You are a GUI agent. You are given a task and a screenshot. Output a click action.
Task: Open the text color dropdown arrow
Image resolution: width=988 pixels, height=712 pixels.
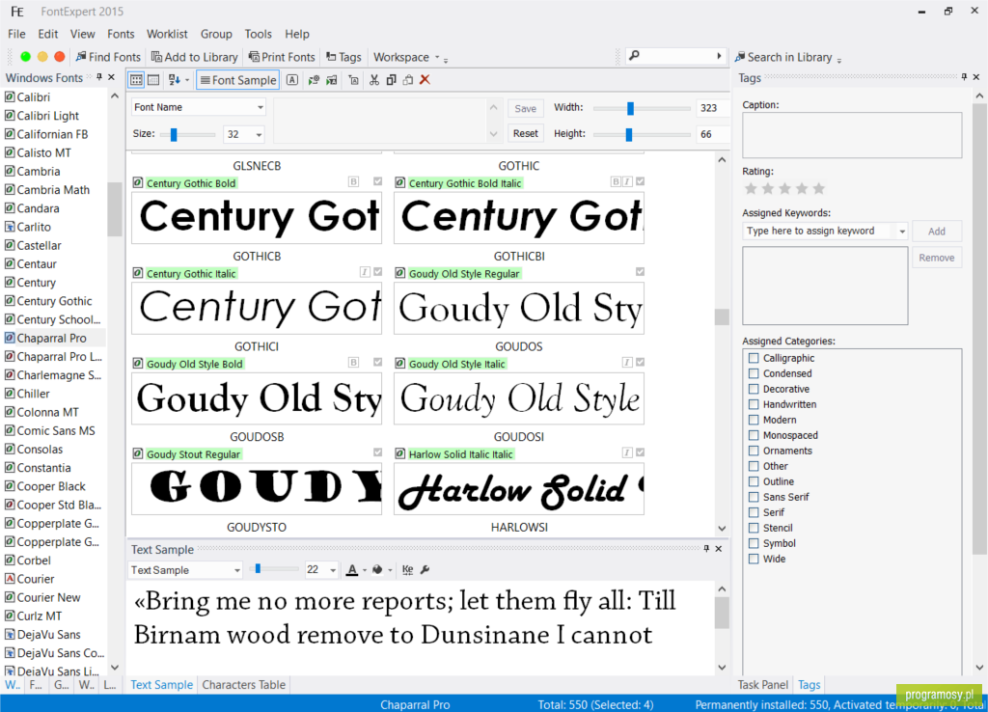364,571
